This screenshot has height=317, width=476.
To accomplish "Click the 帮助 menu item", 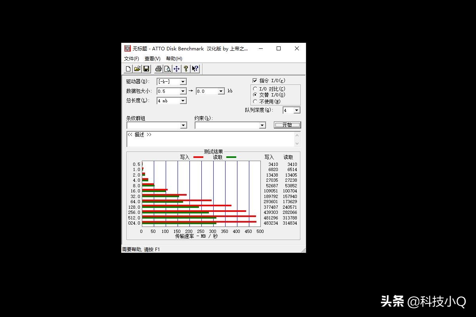I will (x=173, y=58).
